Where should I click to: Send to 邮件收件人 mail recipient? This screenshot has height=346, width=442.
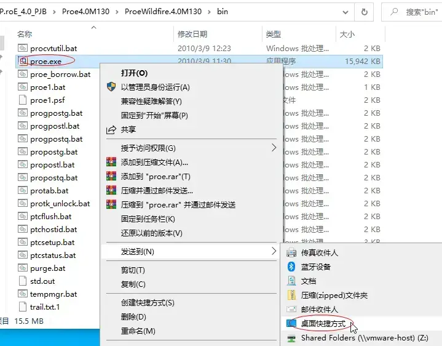pyautogui.click(x=361, y=309)
